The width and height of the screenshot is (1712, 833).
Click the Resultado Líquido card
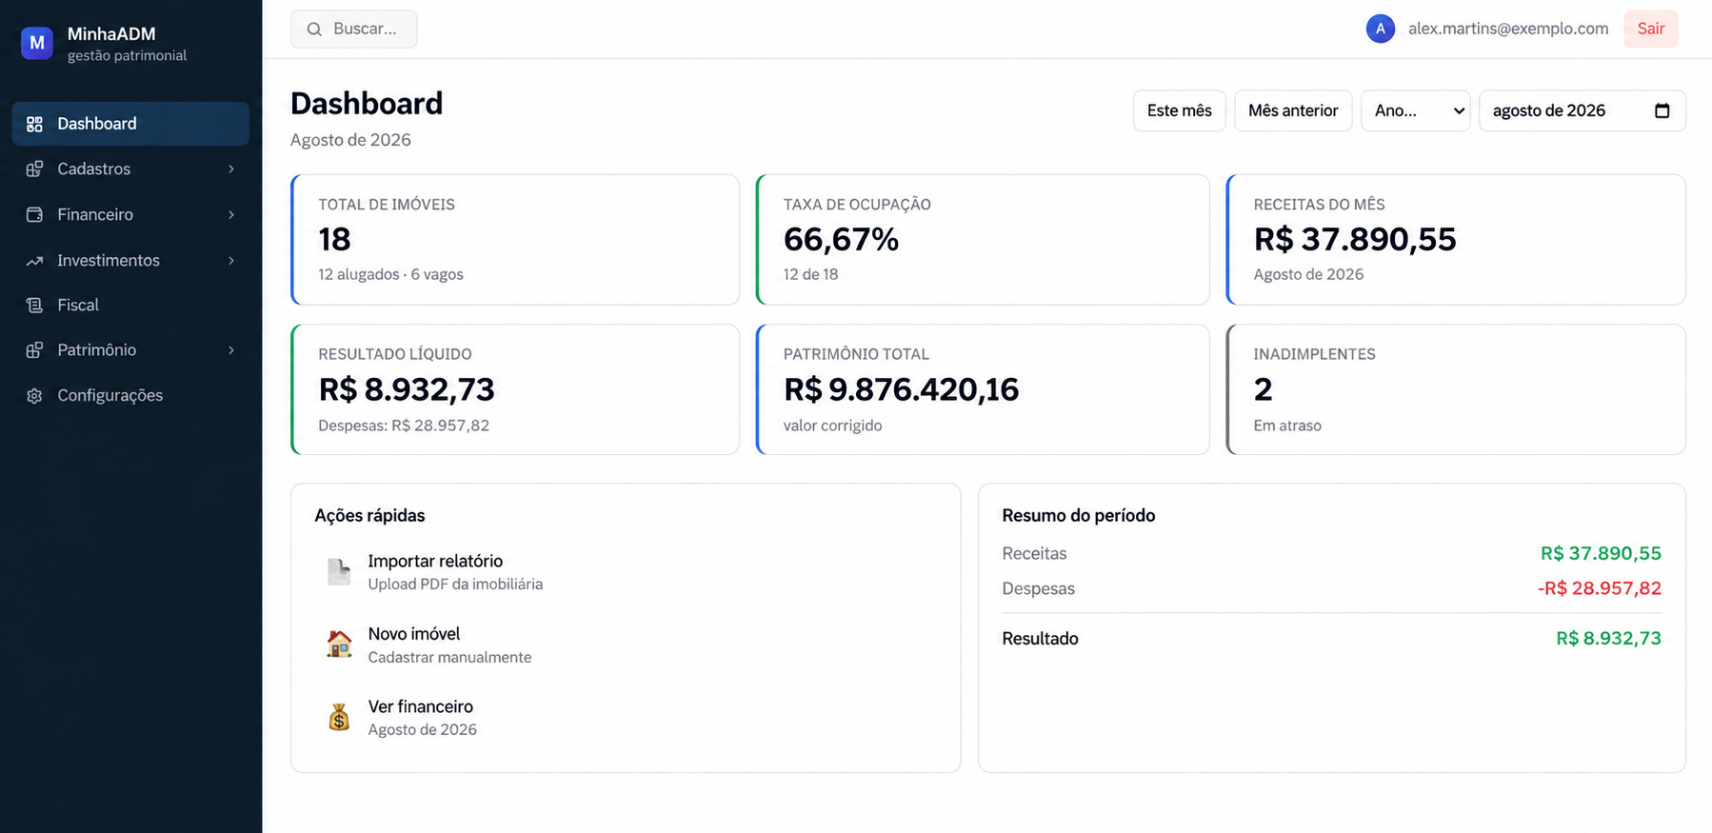click(x=515, y=389)
